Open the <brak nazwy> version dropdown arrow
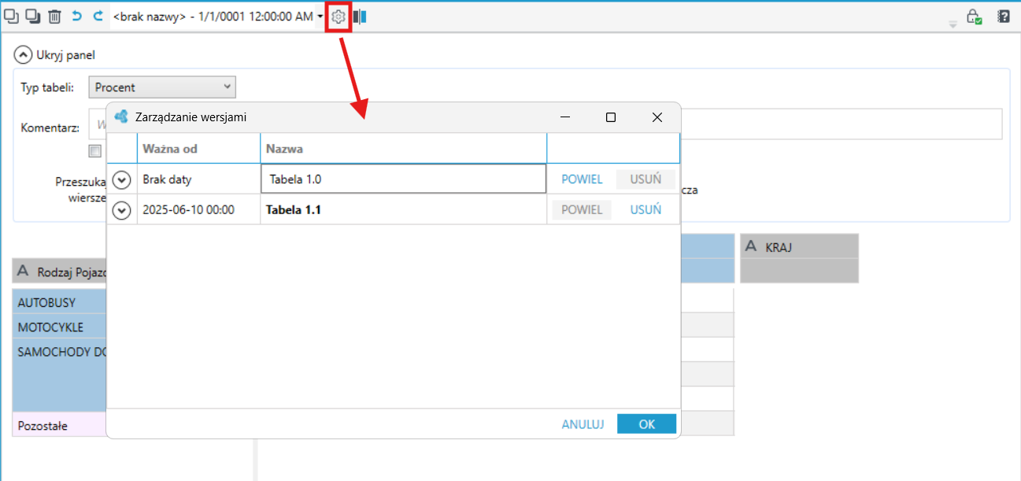The height and width of the screenshot is (481, 1021). click(x=320, y=17)
